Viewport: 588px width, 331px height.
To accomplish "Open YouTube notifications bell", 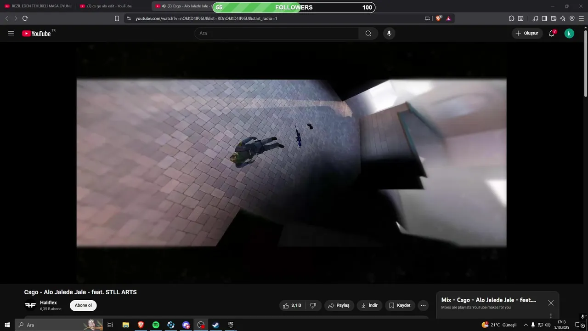I will [552, 33].
